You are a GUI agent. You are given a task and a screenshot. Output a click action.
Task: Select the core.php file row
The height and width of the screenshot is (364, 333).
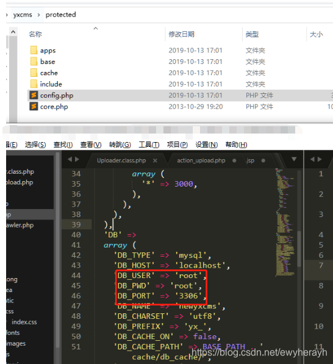point(180,107)
